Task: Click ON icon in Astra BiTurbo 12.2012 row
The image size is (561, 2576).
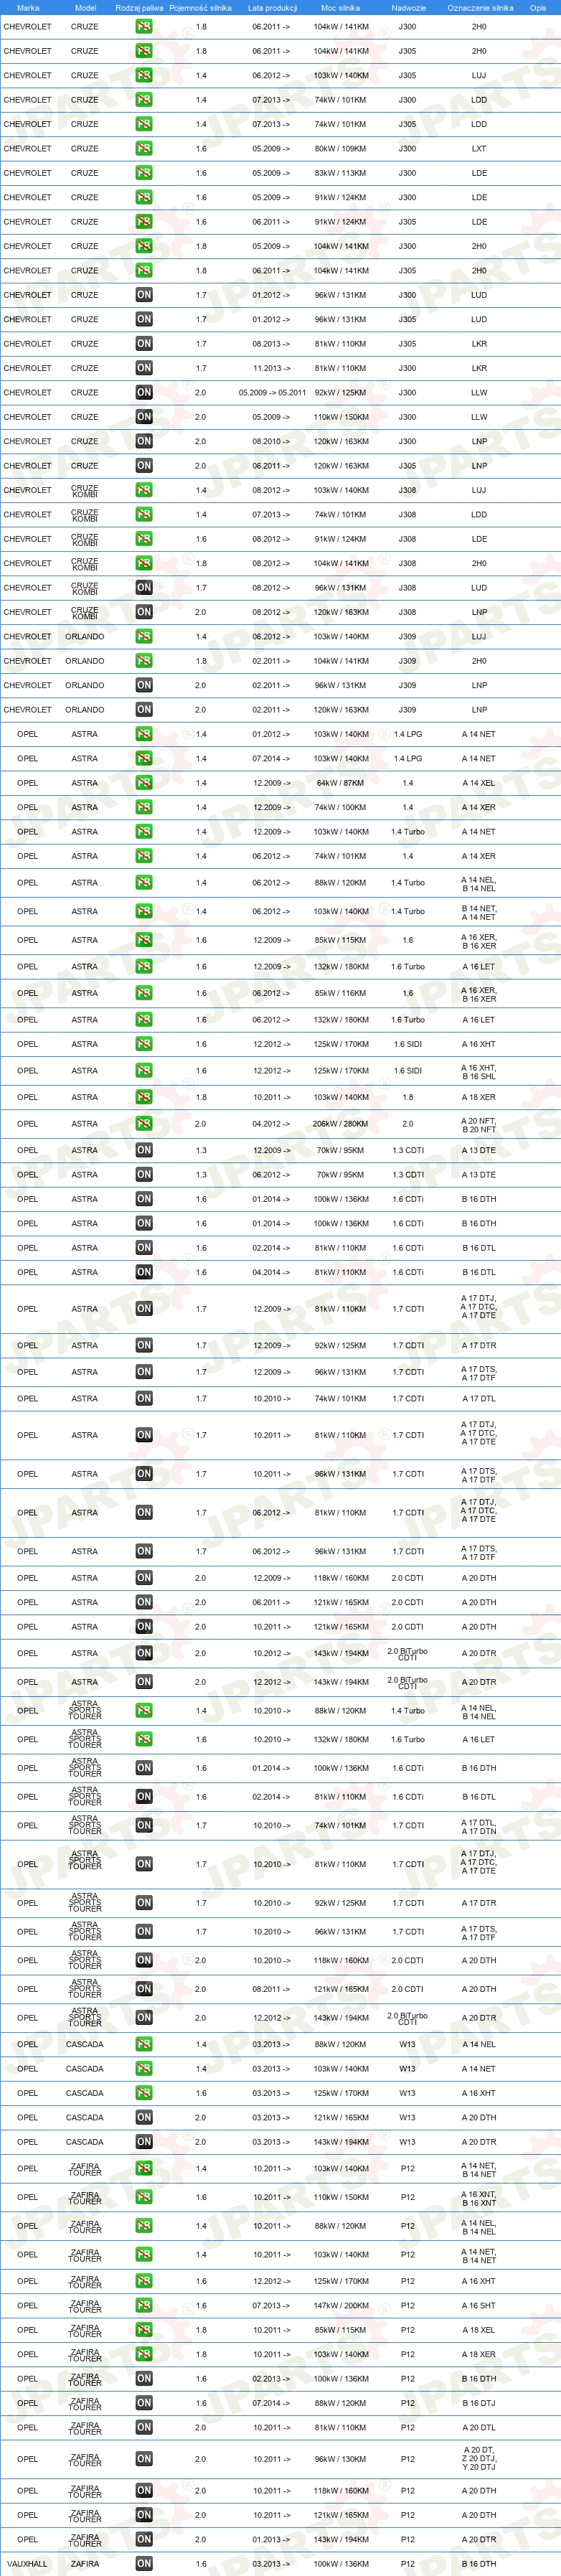Action: [144, 1682]
